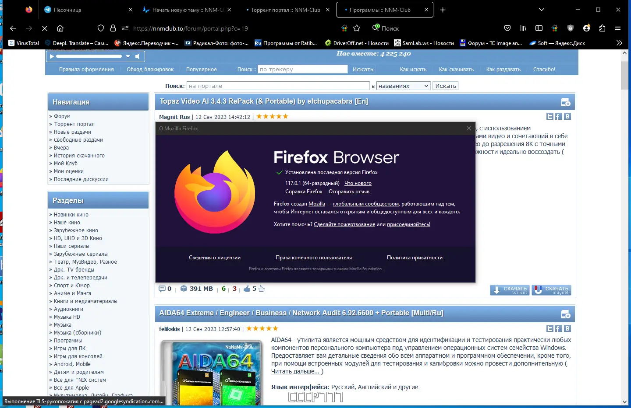
Task: Share the AIDA64 post on Facebook
Action: pyautogui.click(x=559, y=328)
